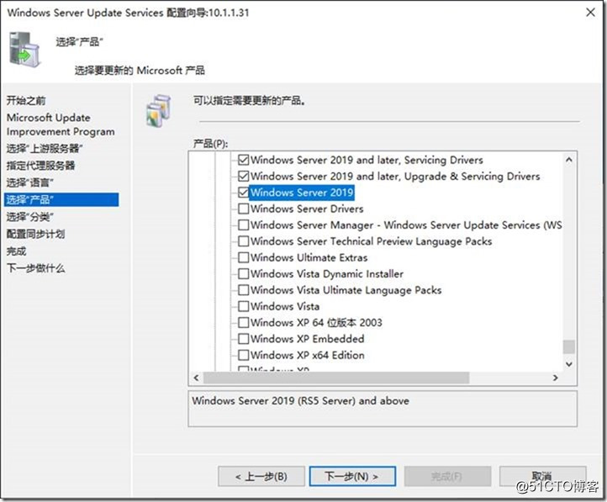Viewport: 607px width, 502px height.
Task: Select Windows XP Embedded row text
Action: [308, 339]
